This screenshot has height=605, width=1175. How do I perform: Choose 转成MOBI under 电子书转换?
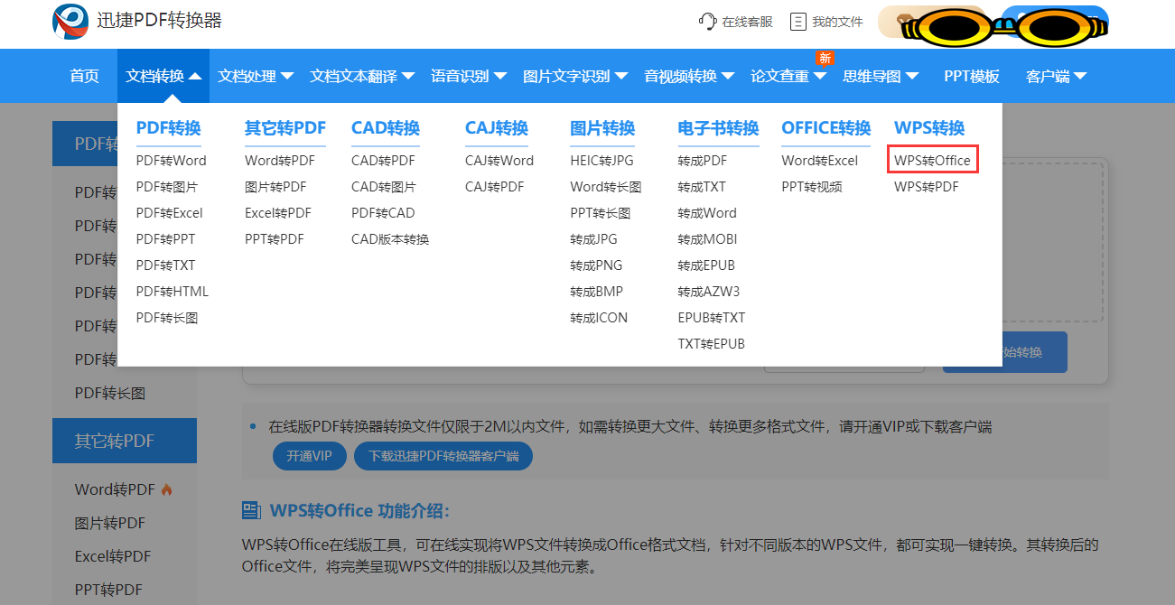click(707, 239)
